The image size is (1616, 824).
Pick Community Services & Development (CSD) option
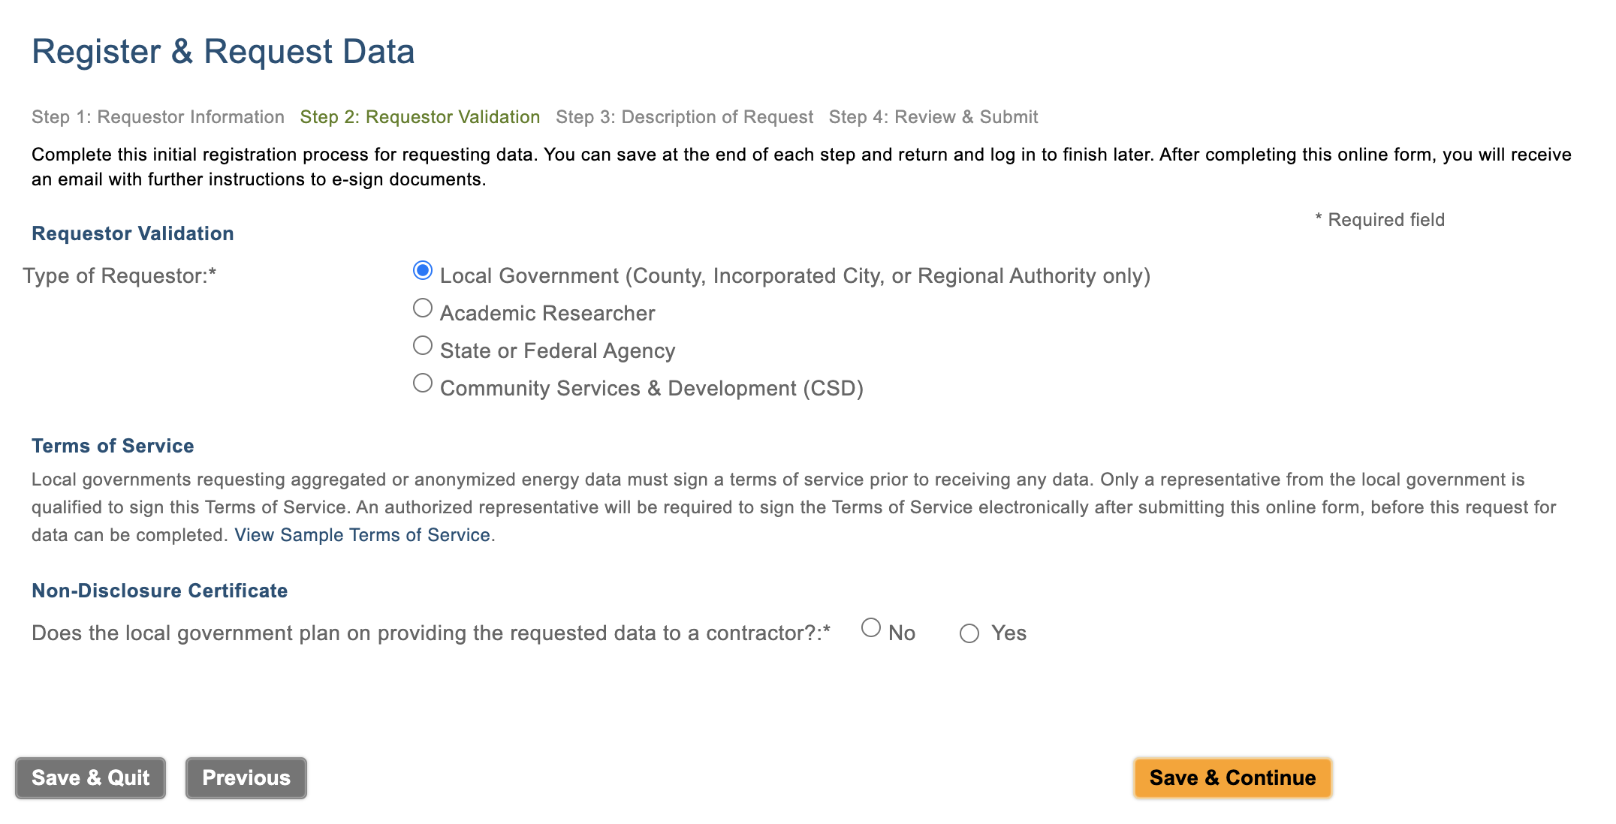coord(423,383)
